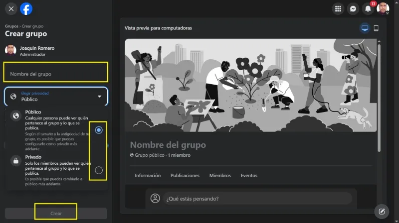
Task: Go to the Información tab
Action: click(148, 176)
